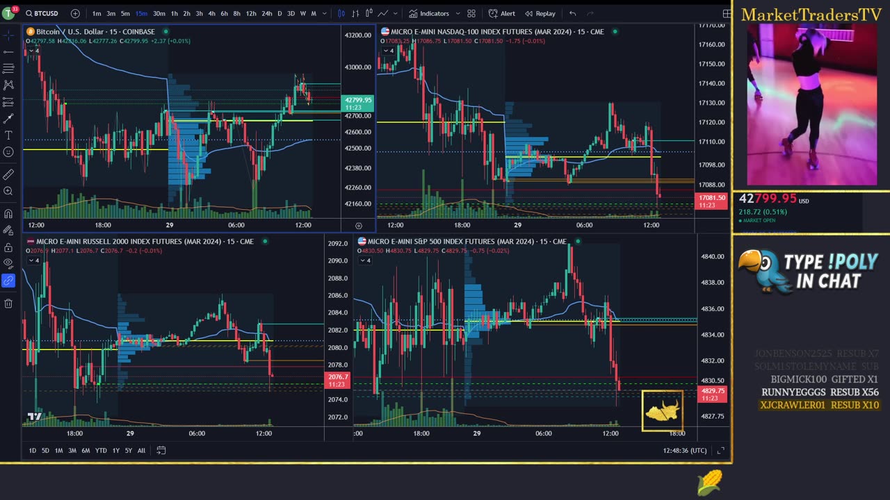This screenshot has width=890, height=500.
Task: Open the Fibonacci retracement tools
Action: [x=8, y=68]
